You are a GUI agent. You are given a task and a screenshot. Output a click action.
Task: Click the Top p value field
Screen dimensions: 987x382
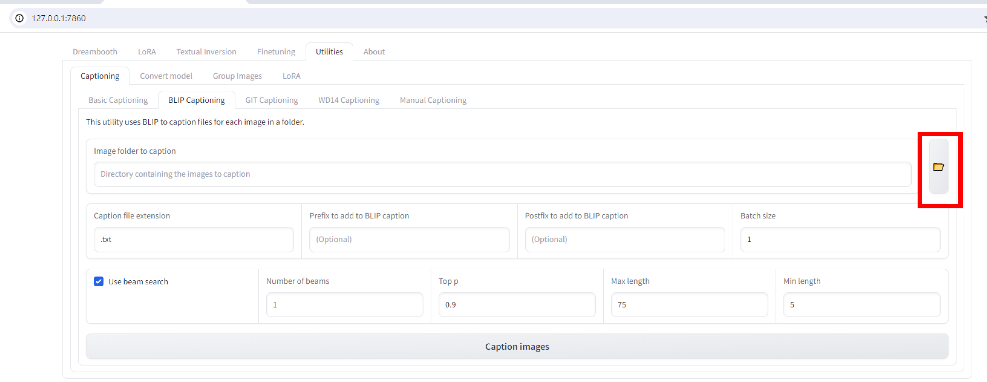[x=517, y=305]
